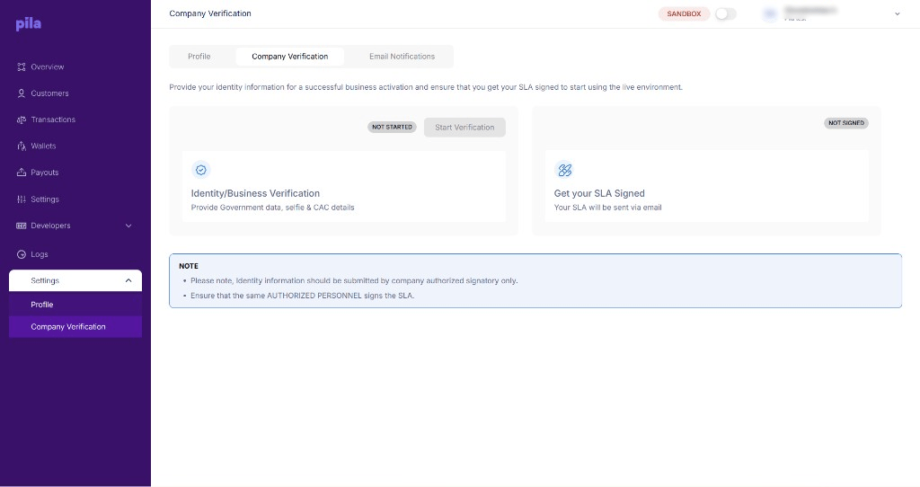
Task: Open the Email Notifications tab
Action: pos(402,57)
